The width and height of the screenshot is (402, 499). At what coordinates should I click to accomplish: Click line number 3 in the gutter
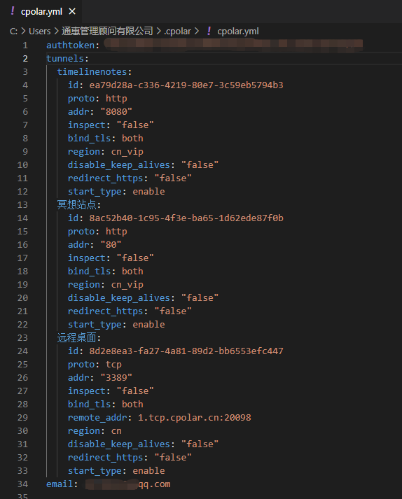pos(25,72)
